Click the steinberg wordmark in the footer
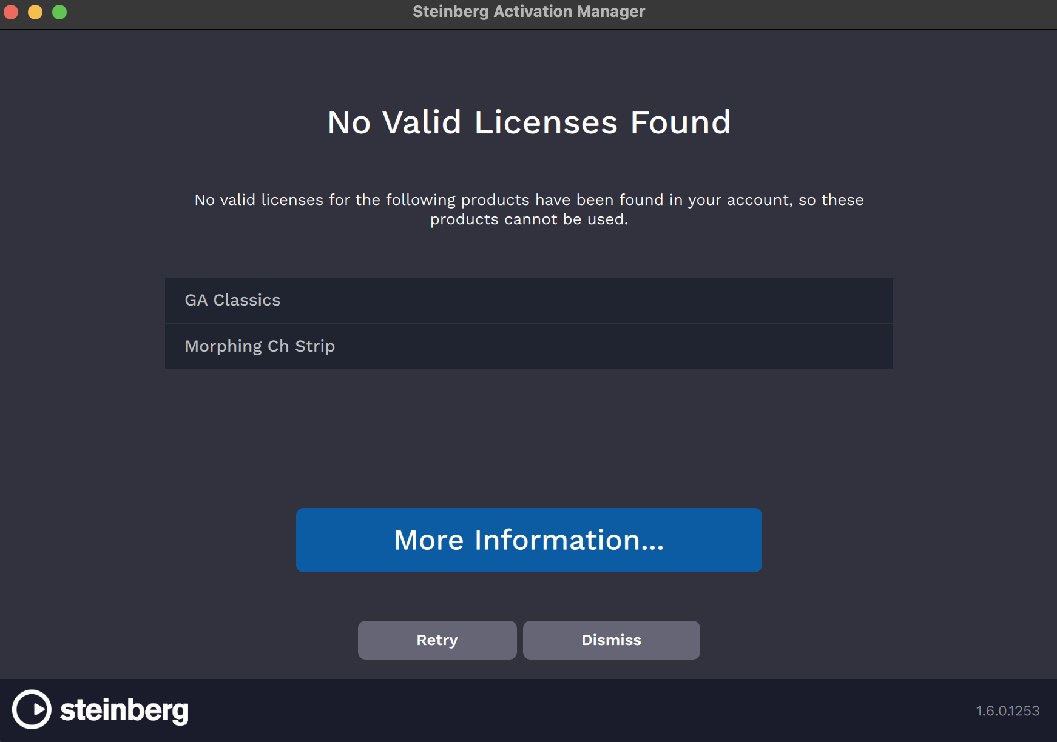Viewport: 1057px width, 742px height. coord(124,710)
